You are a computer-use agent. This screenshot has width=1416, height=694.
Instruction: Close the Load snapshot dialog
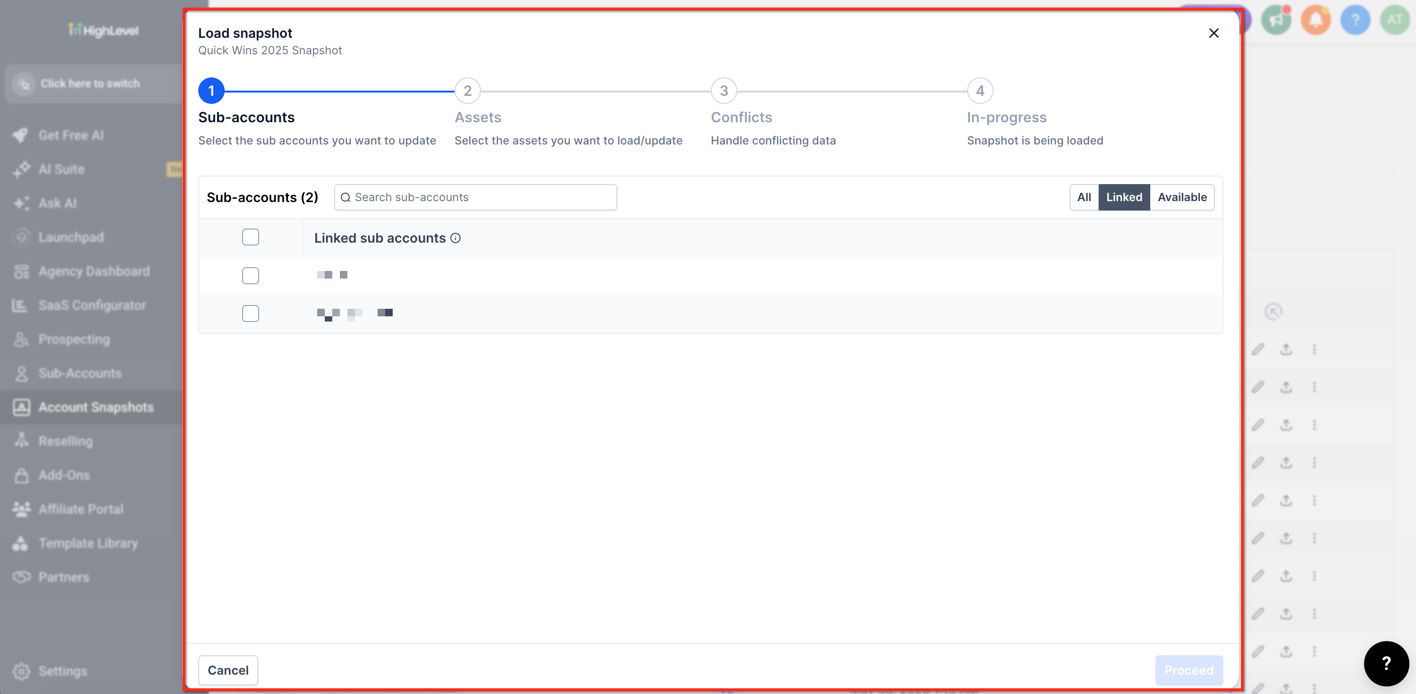pos(1214,33)
